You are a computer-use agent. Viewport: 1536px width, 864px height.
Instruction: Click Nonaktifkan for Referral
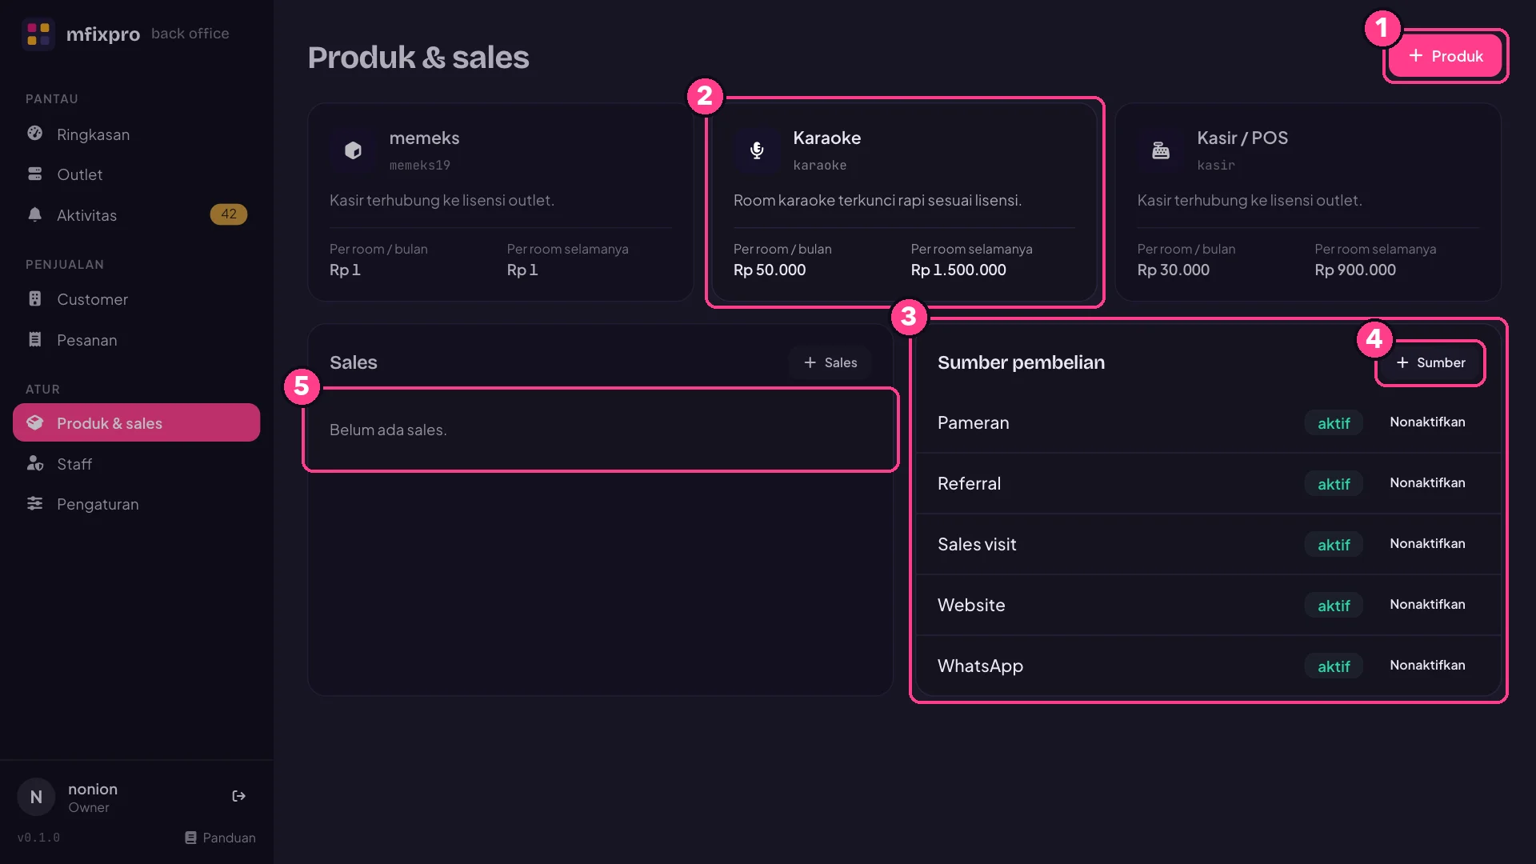pyautogui.click(x=1427, y=482)
